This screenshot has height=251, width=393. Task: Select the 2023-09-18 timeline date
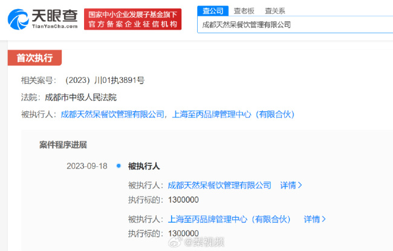[86, 166]
